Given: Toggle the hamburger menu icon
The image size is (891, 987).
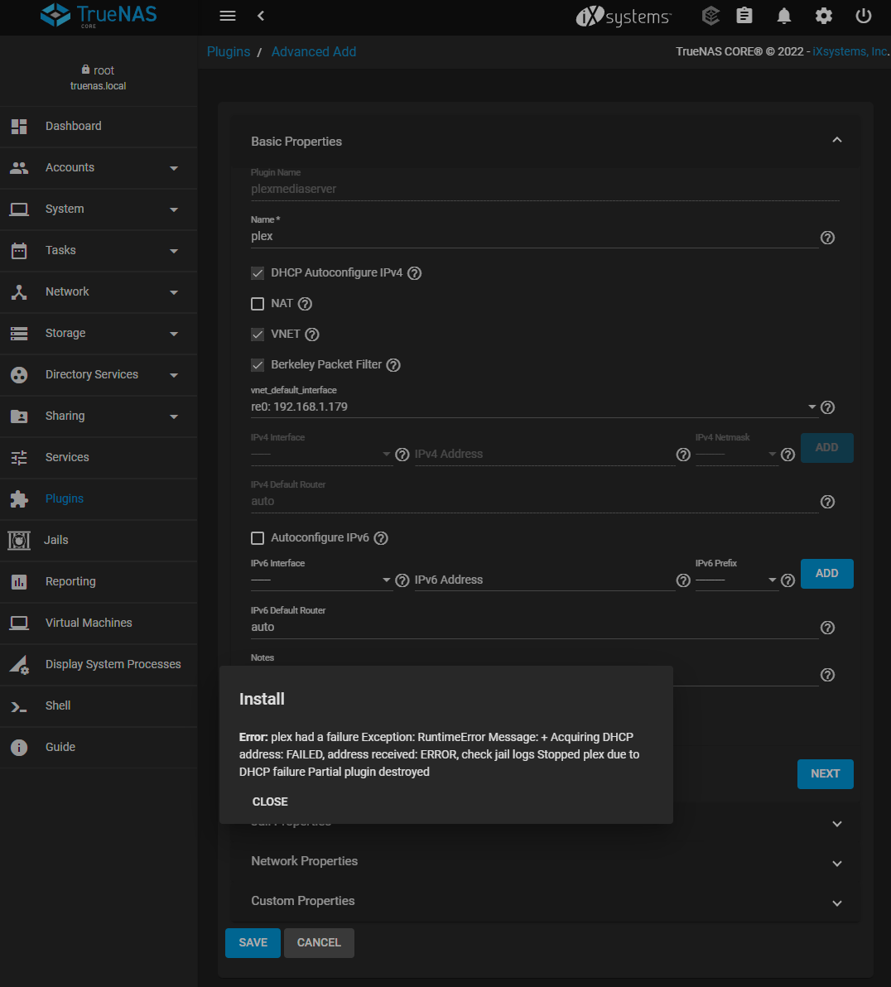Looking at the screenshot, I should click(228, 16).
